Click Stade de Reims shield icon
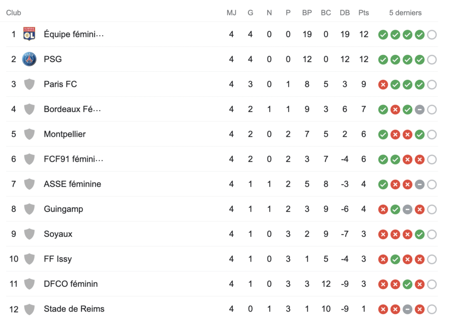Screen dimensions: 452x330 [29, 309]
